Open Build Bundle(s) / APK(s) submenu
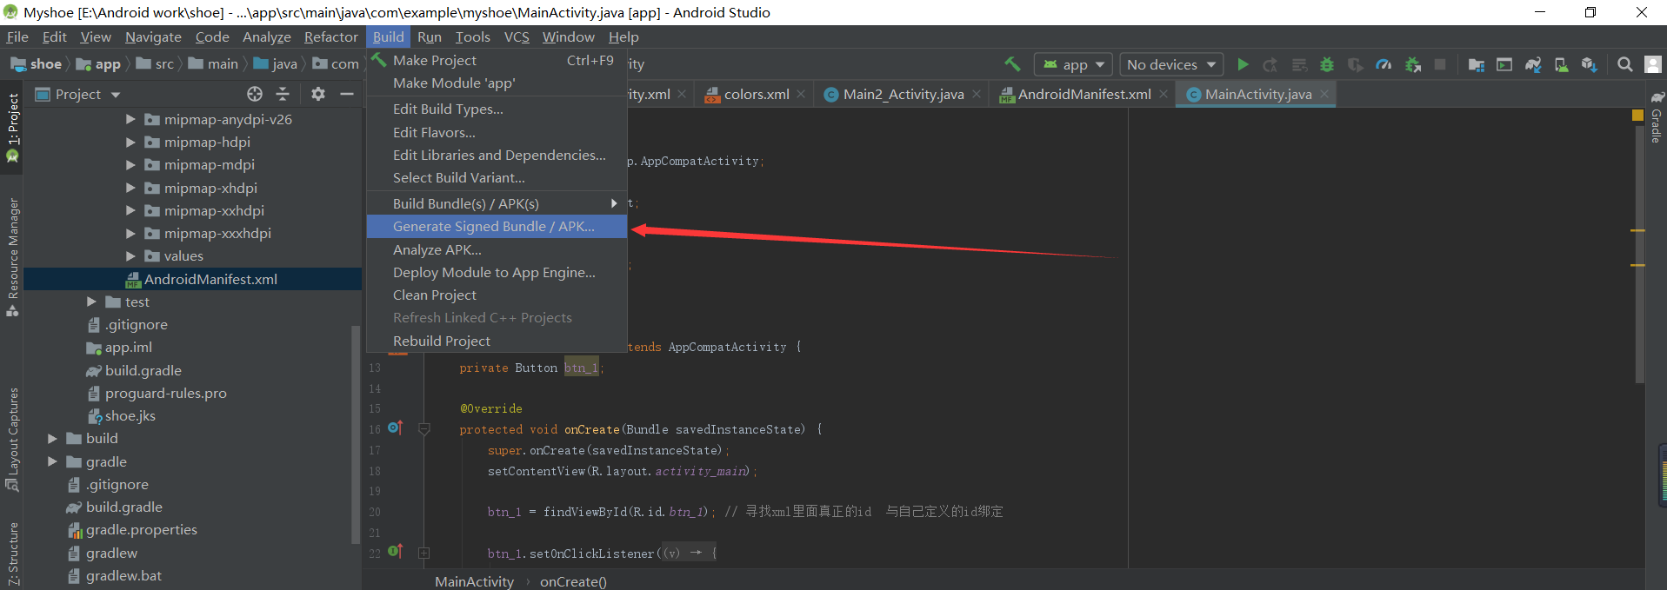The image size is (1667, 590). (x=497, y=203)
